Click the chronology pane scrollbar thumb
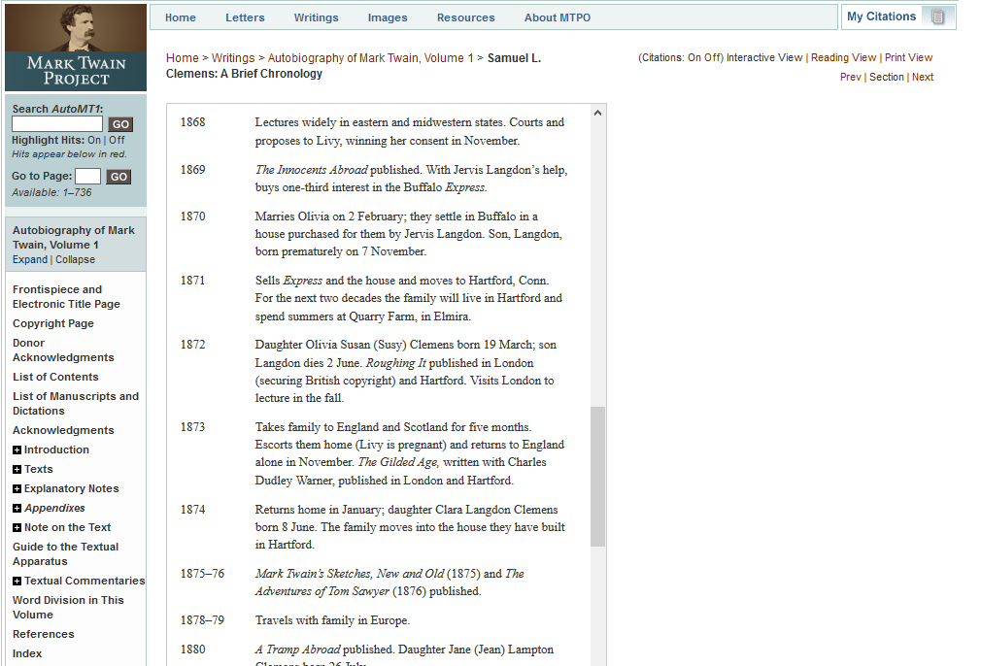The width and height of the screenshot is (981, 666). 597,477
